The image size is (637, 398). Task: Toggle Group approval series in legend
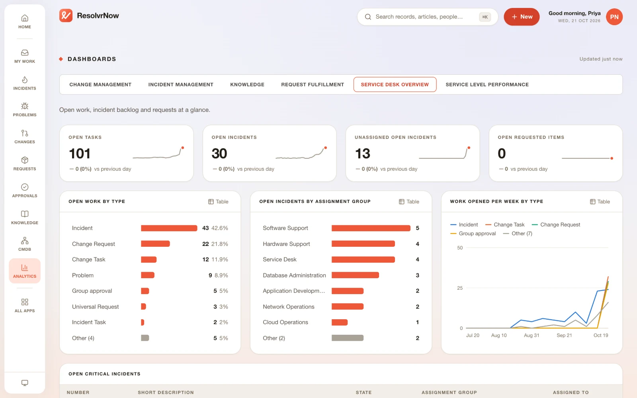[473, 234]
